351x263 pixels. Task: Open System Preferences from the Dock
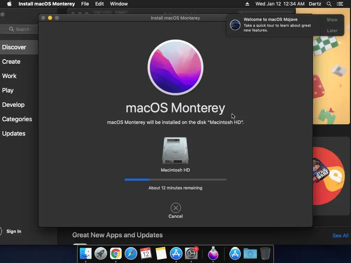pos(191,254)
